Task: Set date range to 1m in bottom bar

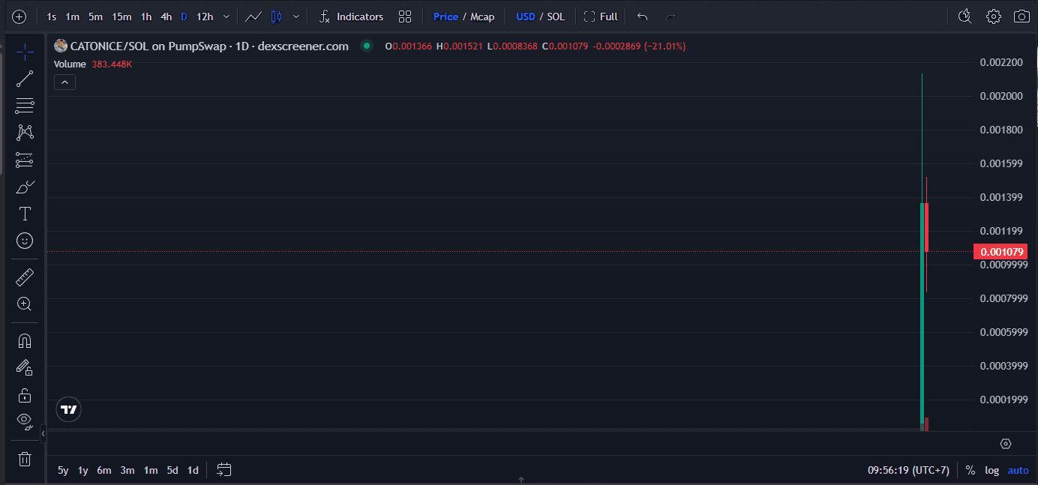Action: point(151,470)
